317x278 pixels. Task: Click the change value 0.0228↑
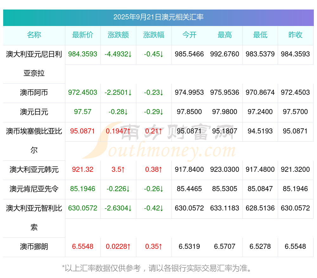coord(118,246)
